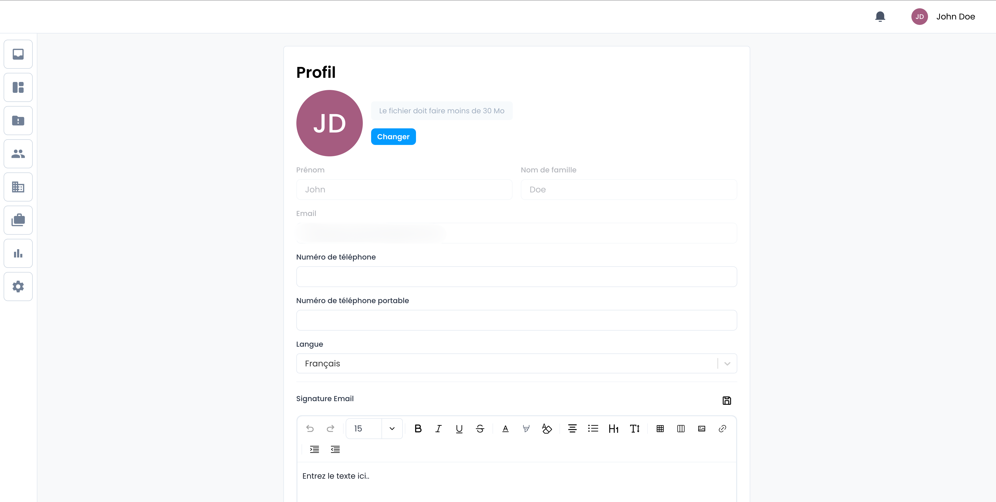The width and height of the screenshot is (996, 502).
Task: Open the people/contacts sidebar icon
Action: click(x=18, y=154)
